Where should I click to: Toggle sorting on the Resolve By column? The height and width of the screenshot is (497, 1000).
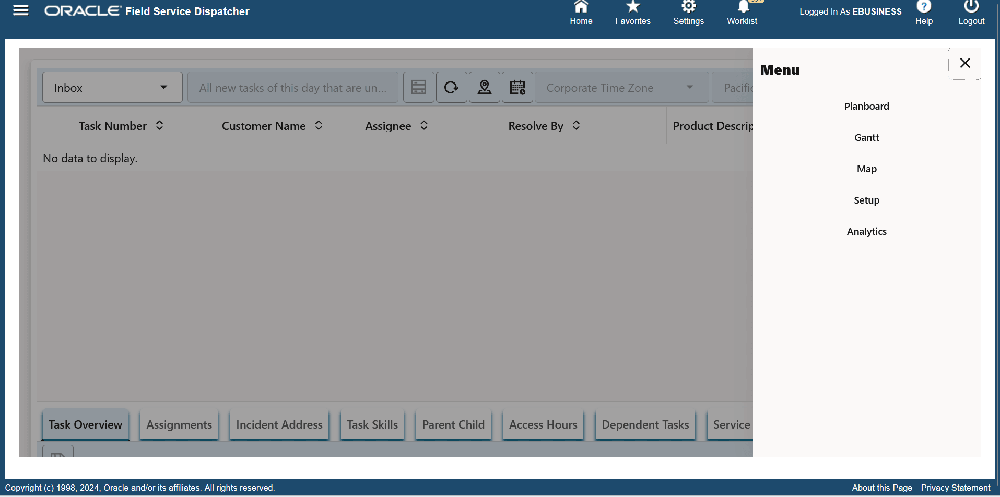(x=576, y=125)
